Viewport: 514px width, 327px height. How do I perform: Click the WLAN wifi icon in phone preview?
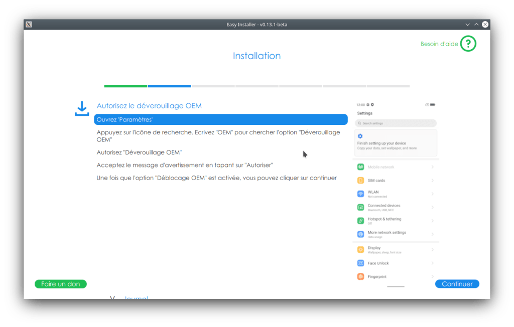click(360, 194)
